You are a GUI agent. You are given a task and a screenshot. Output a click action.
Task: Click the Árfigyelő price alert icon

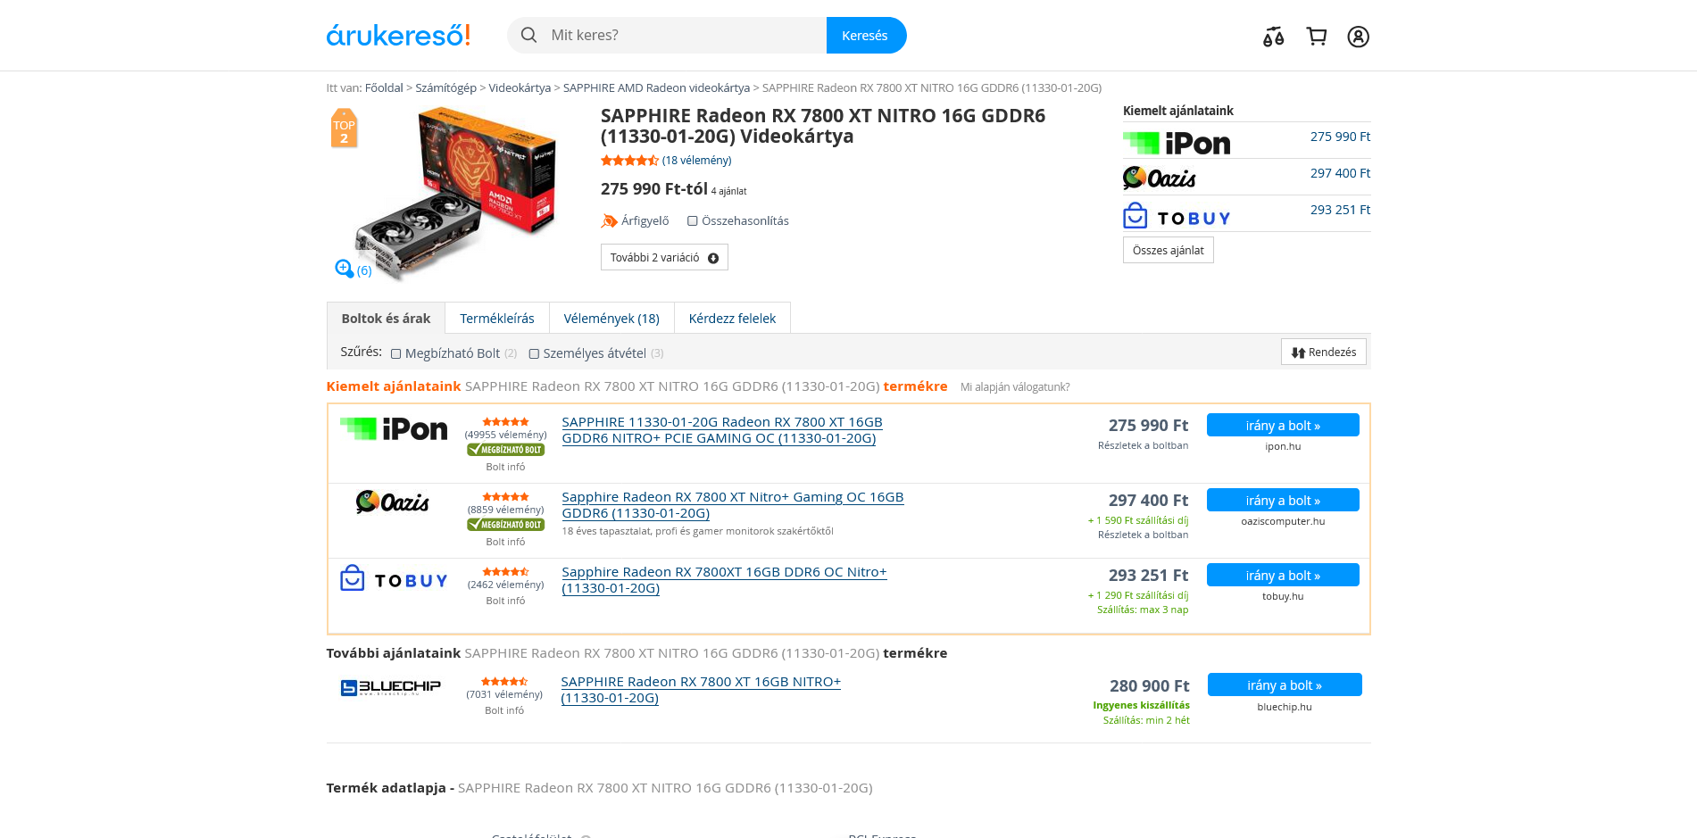pos(609,220)
